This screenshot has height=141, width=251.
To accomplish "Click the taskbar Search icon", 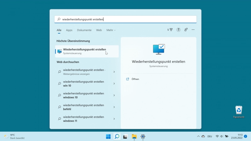I will pyautogui.click(x=117, y=137).
